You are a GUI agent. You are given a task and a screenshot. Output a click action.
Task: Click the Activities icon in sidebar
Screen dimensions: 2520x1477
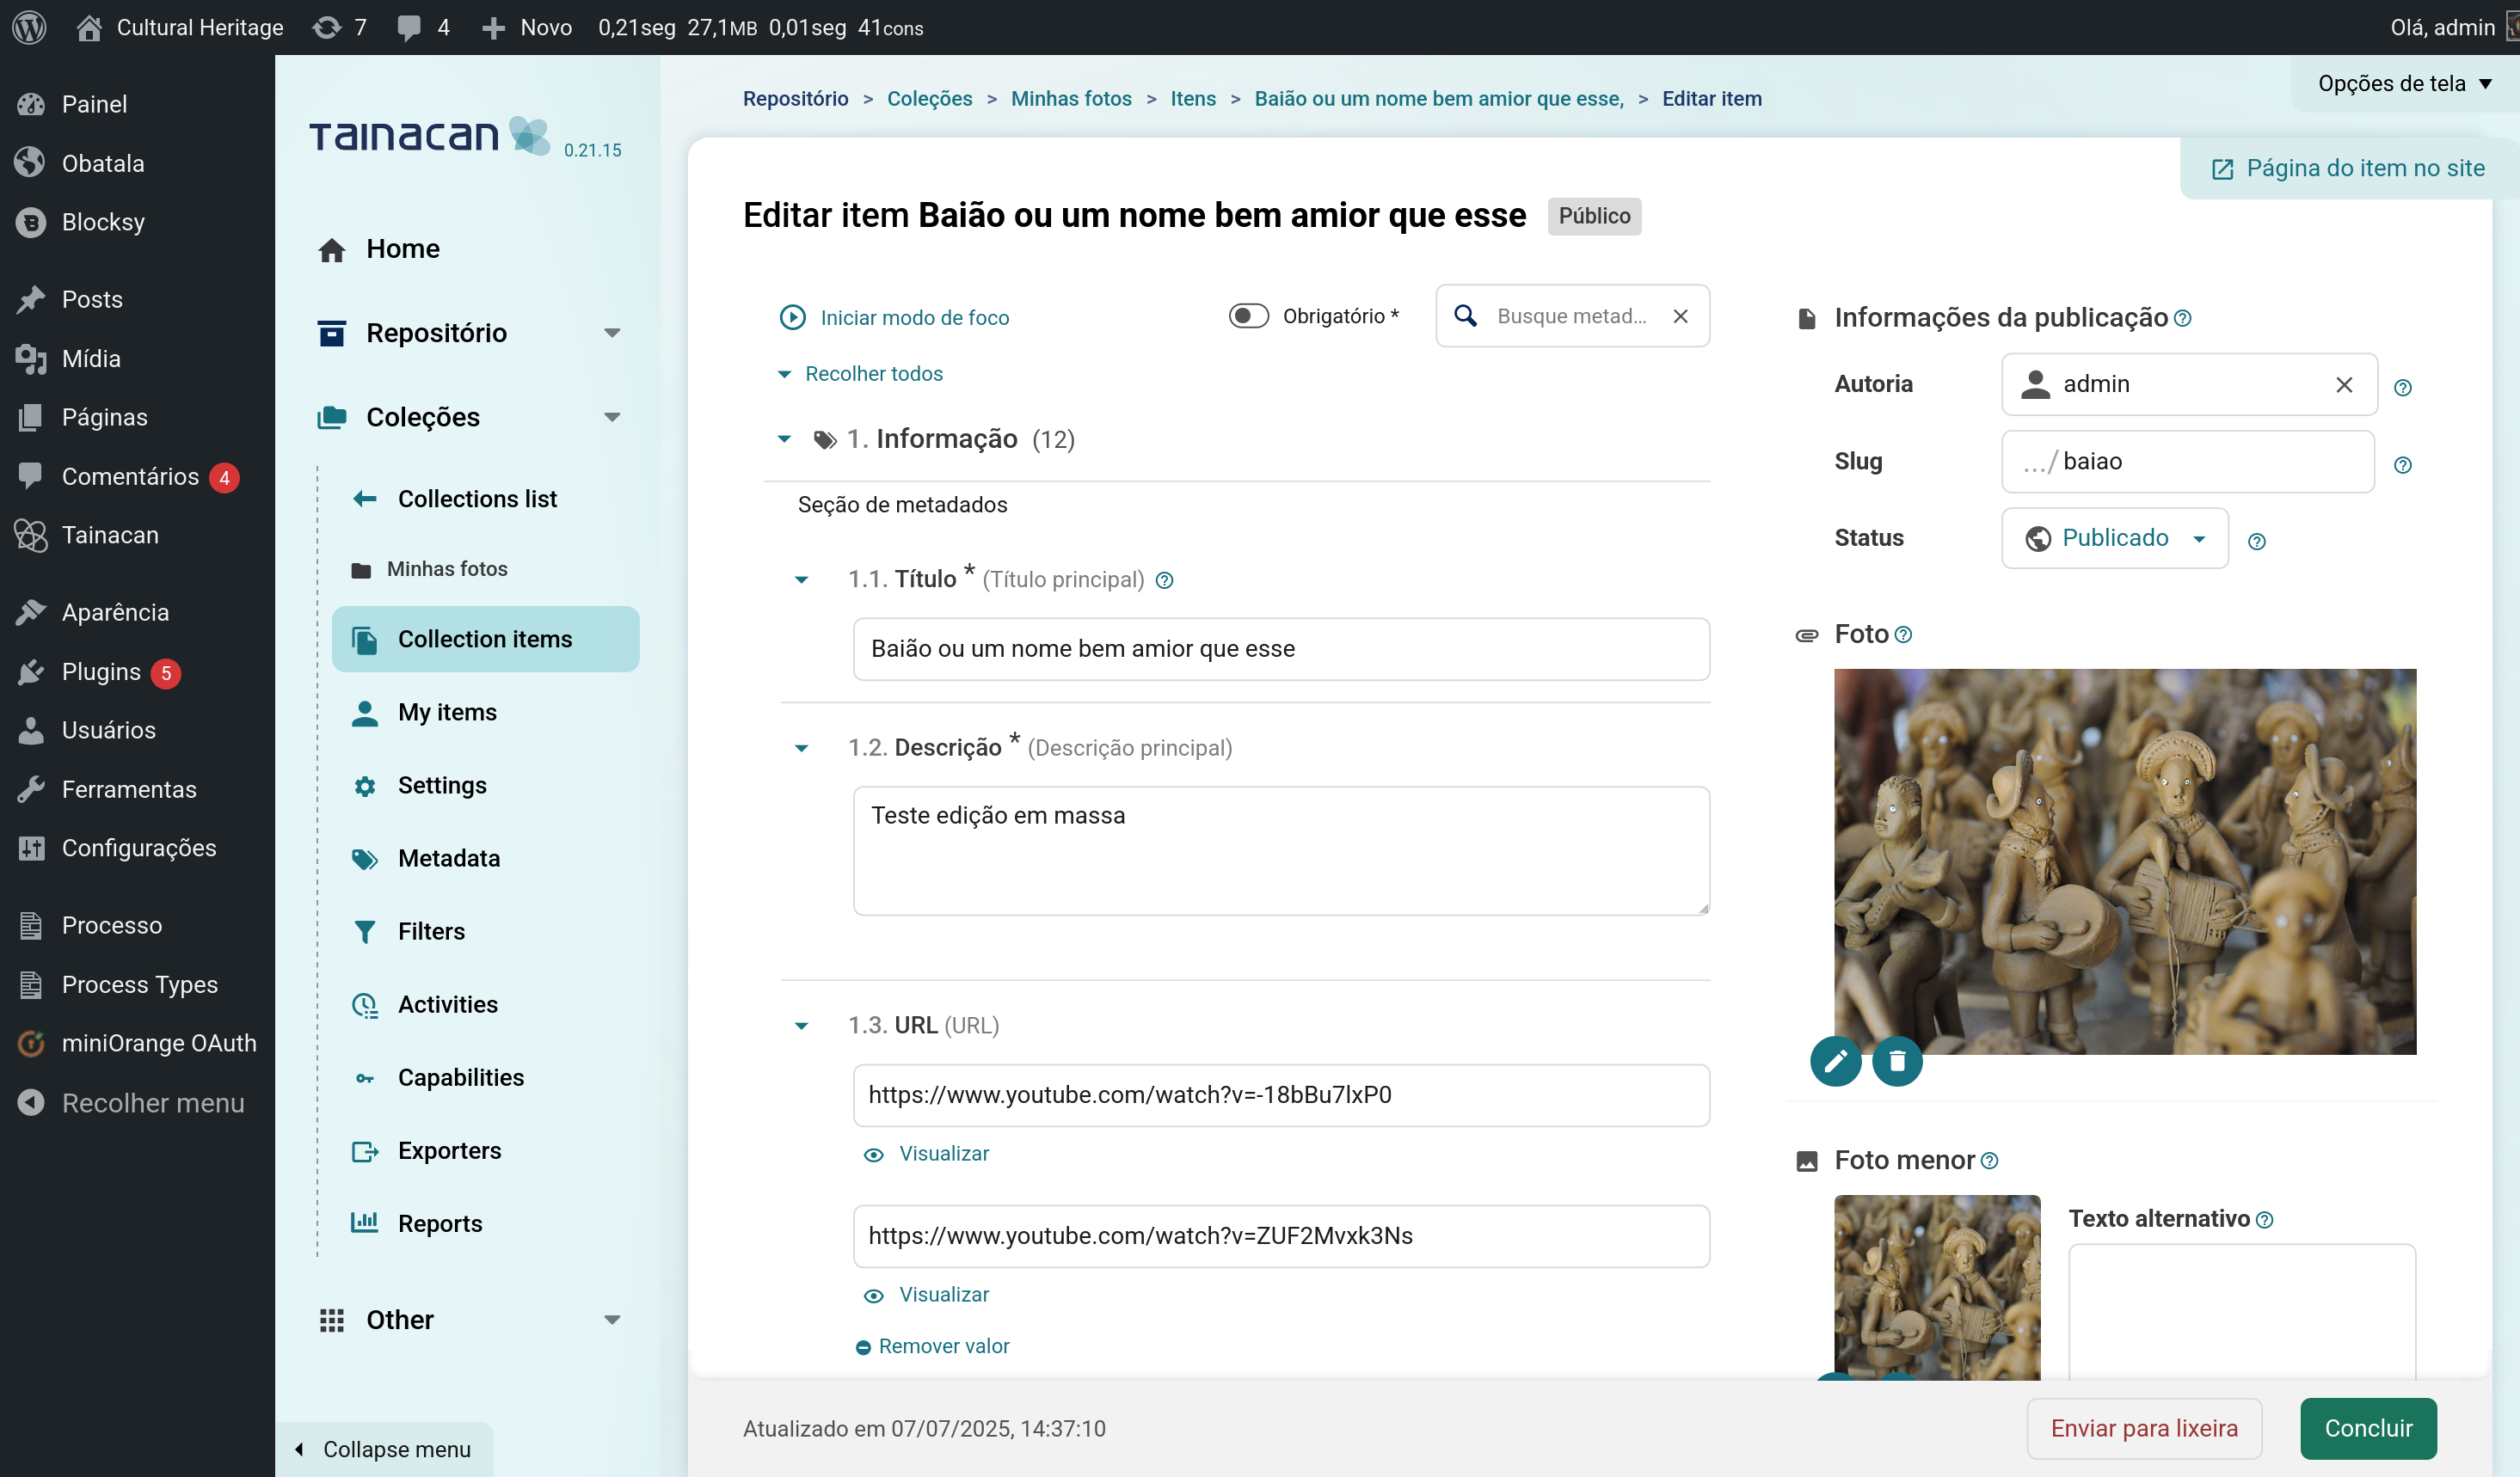pyautogui.click(x=365, y=1004)
